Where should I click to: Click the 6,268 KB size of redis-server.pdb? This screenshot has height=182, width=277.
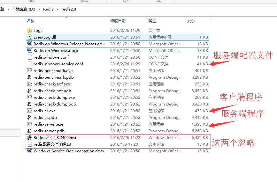click(x=200, y=131)
